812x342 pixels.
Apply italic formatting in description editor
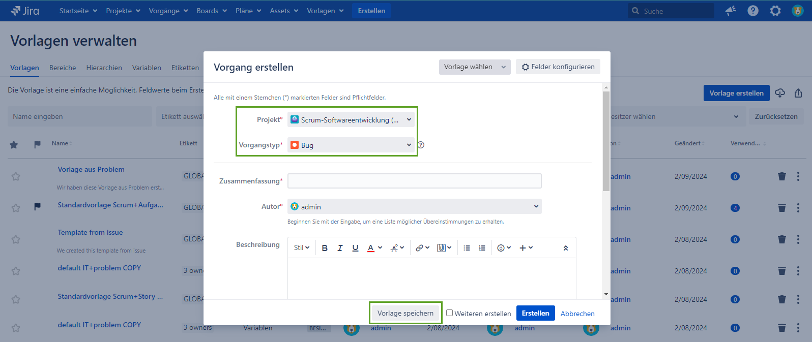pyautogui.click(x=340, y=248)
